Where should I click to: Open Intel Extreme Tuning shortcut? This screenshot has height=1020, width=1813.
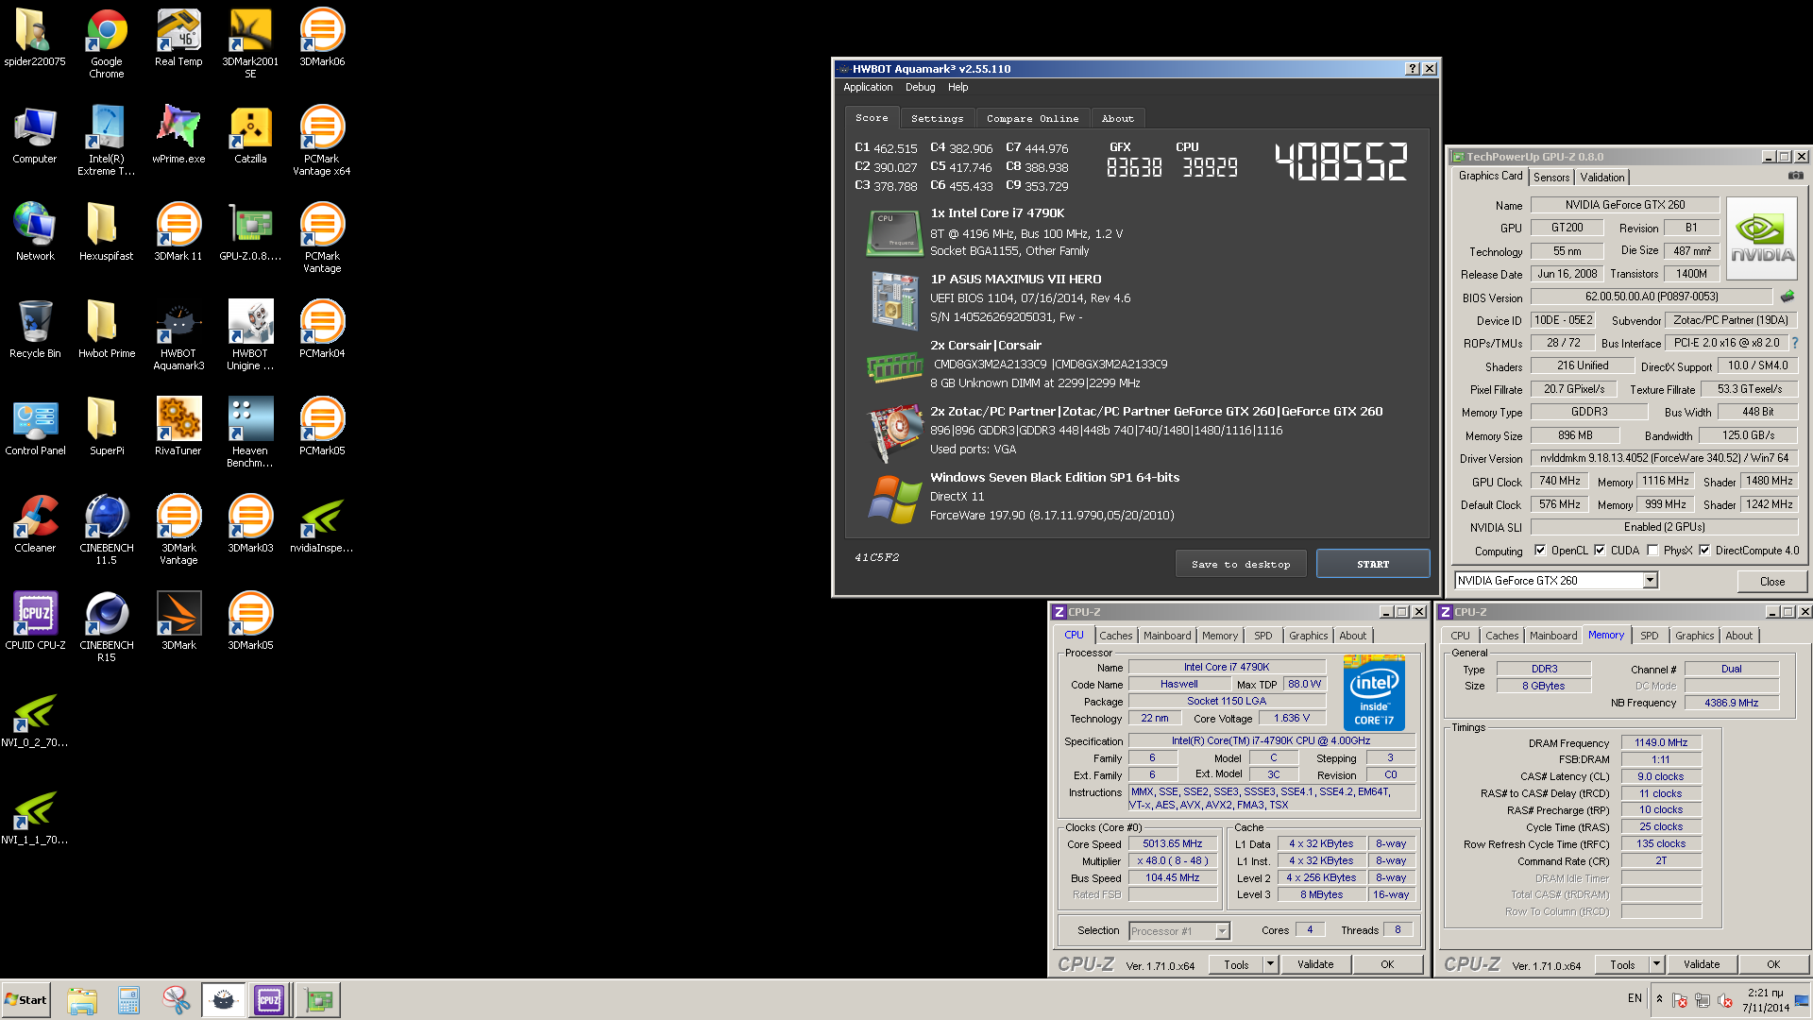(x=107, y=141)
